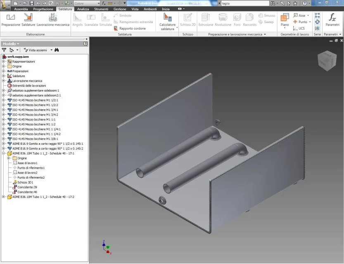Collapse ASME B36.10M Tubo 17:1 node

(x=3, y=153)
